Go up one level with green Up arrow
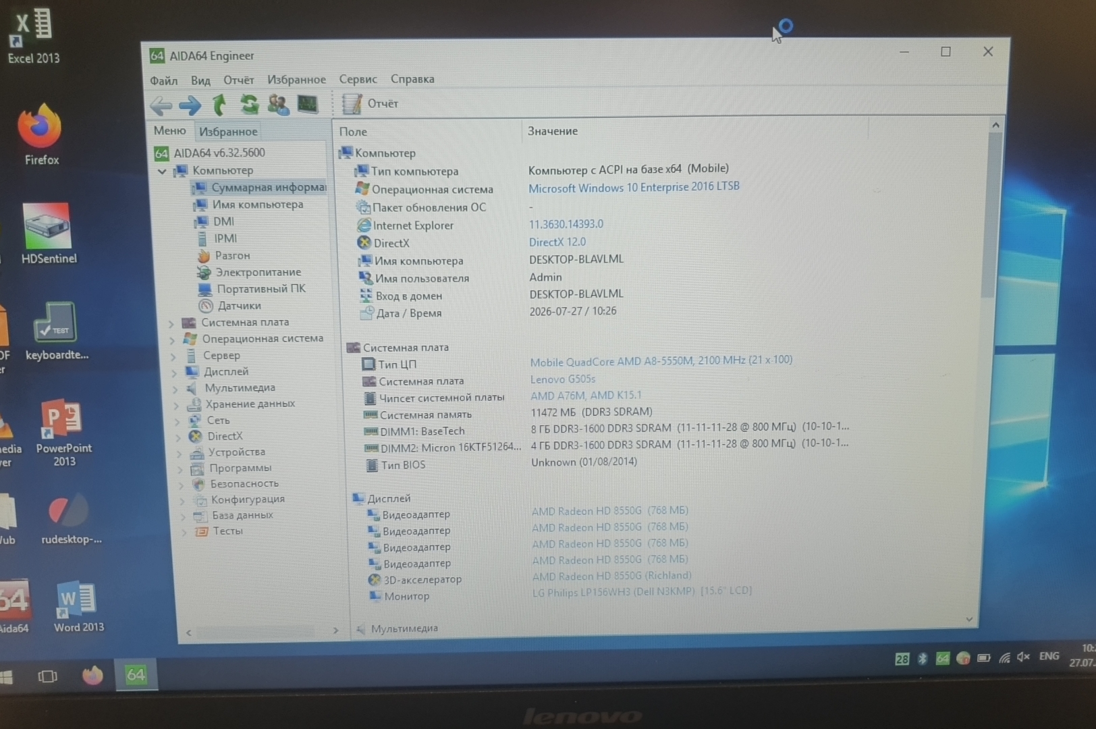The width and height of the screenshot is (1096, 729). point(219,105)
